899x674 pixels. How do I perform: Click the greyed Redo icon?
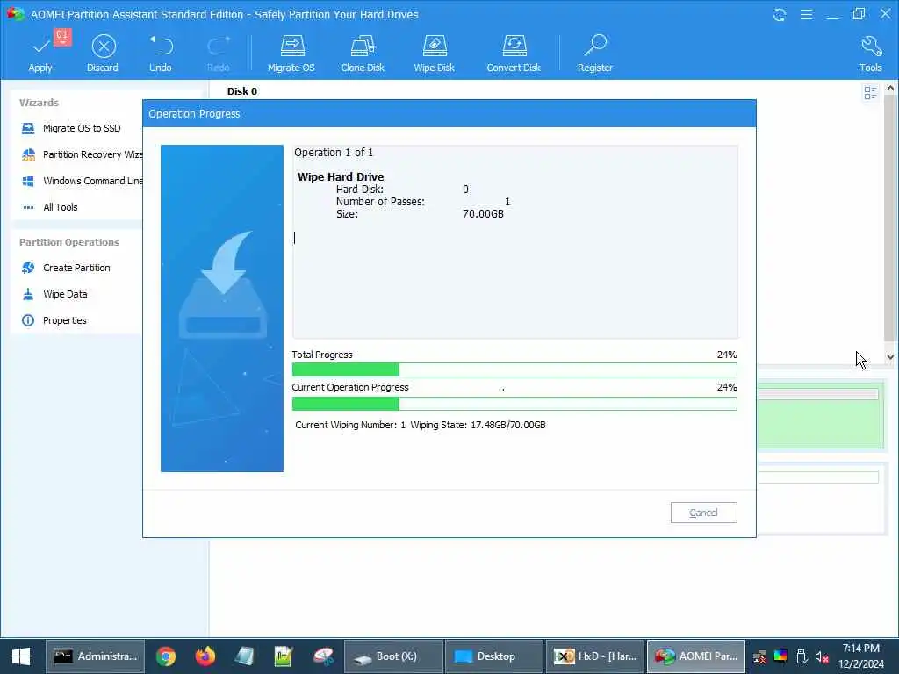[218, 52]
